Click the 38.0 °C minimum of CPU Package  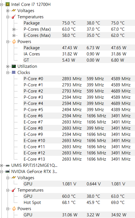[93, 23]
